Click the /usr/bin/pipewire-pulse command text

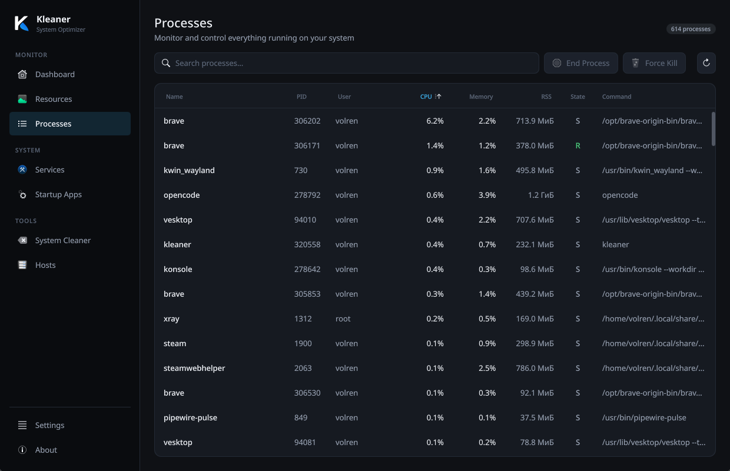click(x=644, y=417)
